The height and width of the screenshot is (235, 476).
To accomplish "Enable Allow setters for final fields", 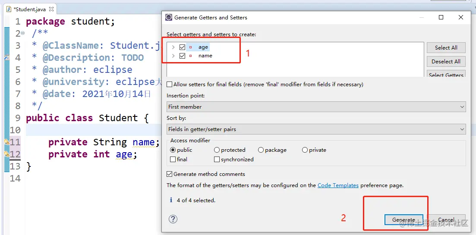I will 170,84.
